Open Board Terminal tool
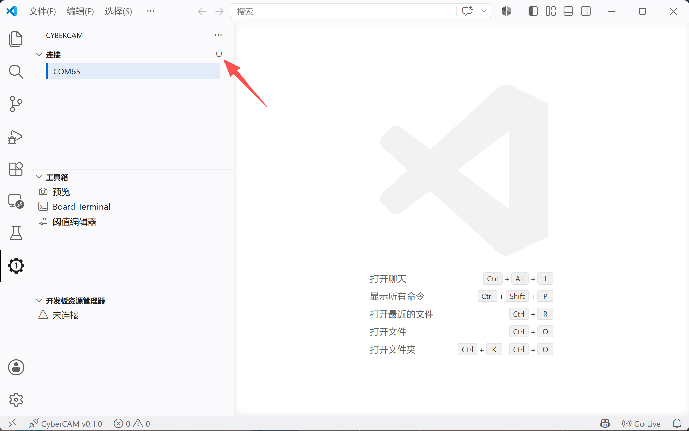 [81, 207]
